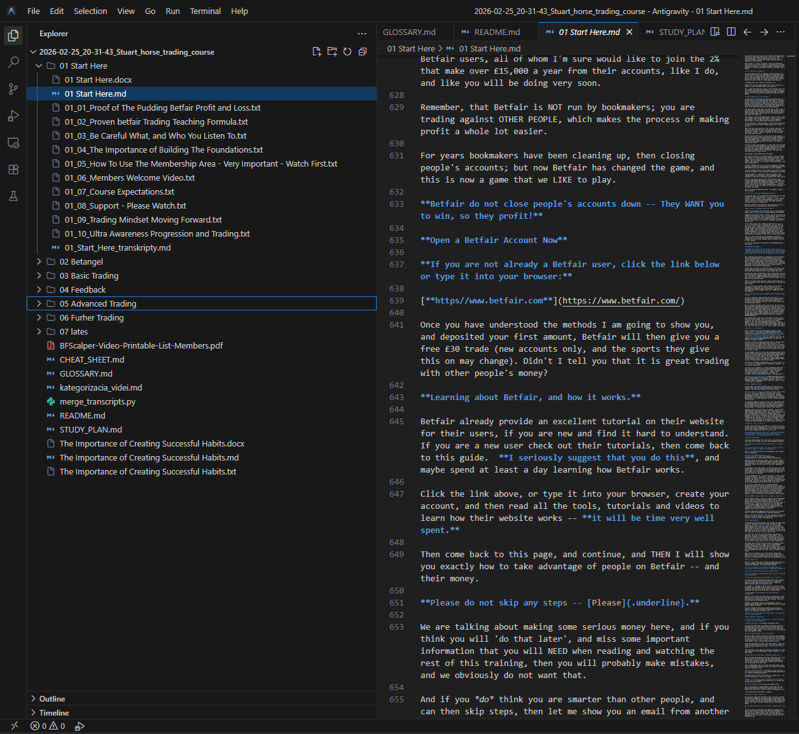This screenshot has width=799, height=734.
Task: Open the Run menu
Action: coord(172,11)
